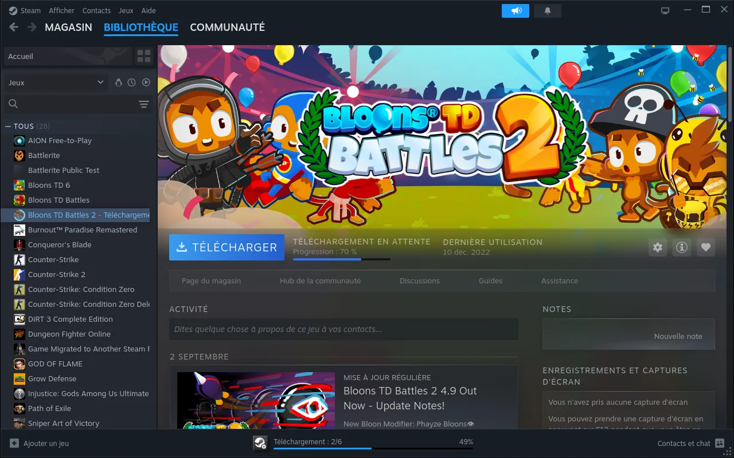
Task: Switch to grid collections view icon
Action: (144, 56)
